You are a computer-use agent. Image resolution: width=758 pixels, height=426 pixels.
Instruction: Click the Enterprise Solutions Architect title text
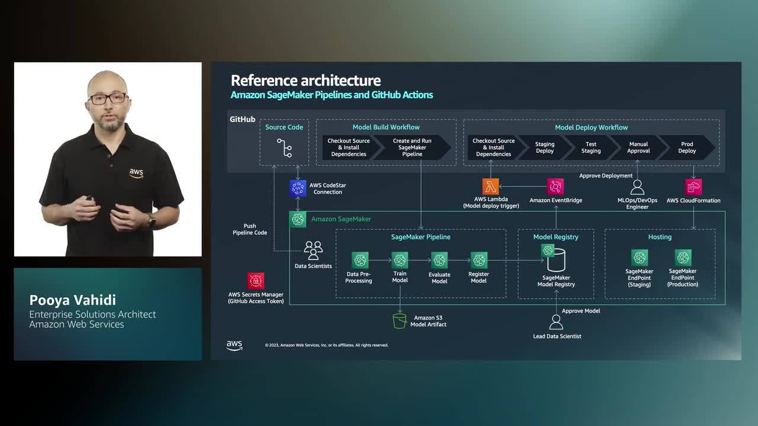93,314
